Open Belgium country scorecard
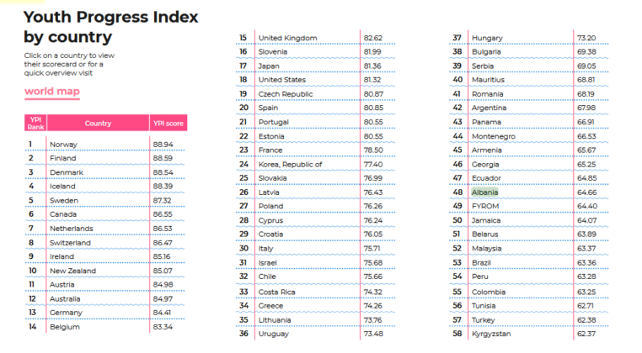Screen dimensions: 642x353 pyautogui.click(x=65, y=327)
